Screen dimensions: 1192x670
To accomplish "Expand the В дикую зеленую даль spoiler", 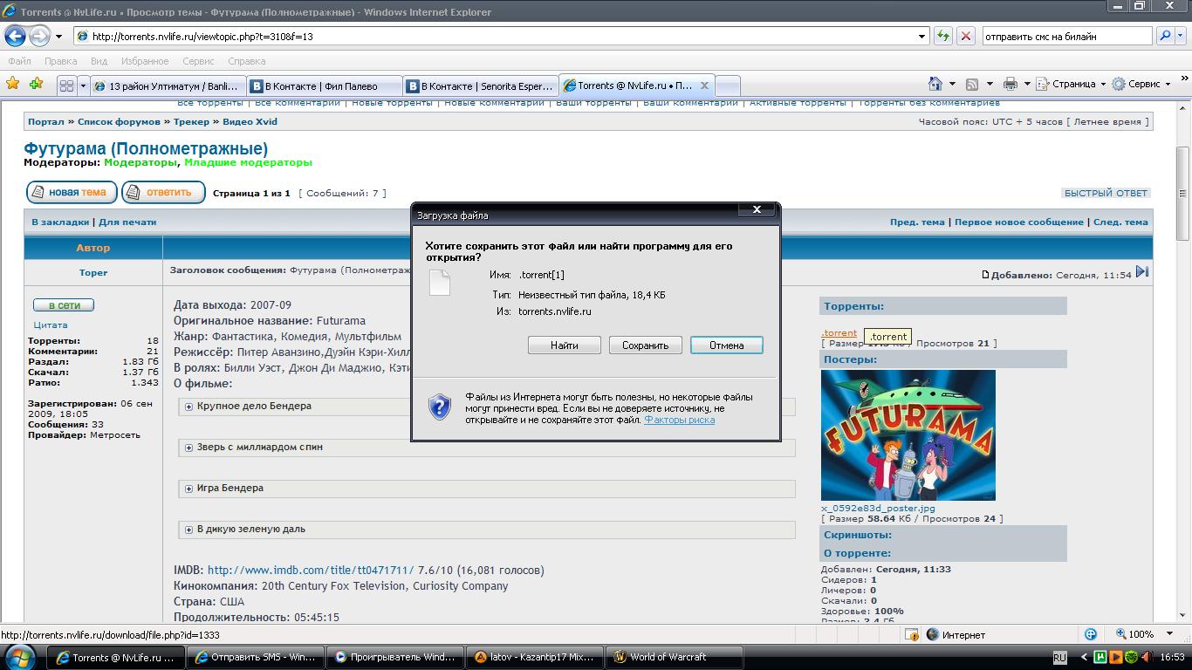I will (188, 530).
